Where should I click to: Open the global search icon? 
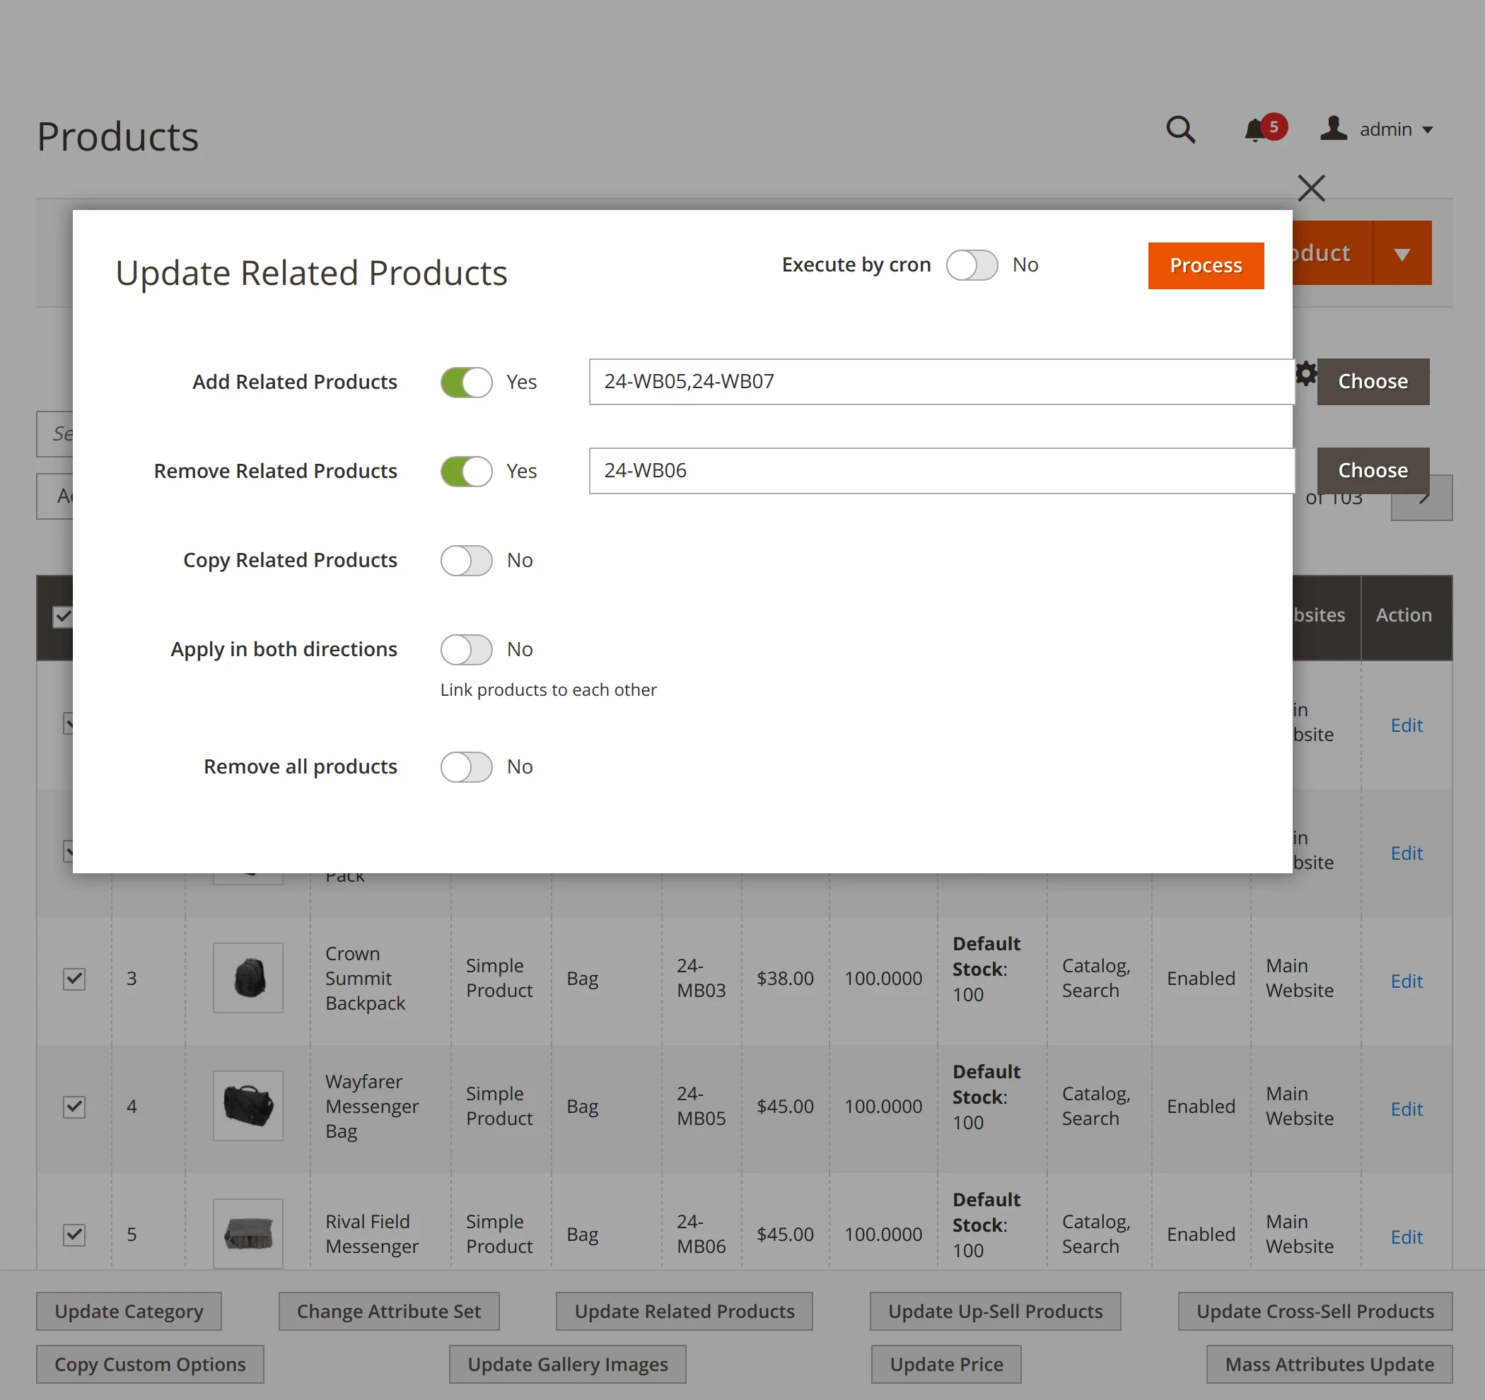click(1181, 129)
